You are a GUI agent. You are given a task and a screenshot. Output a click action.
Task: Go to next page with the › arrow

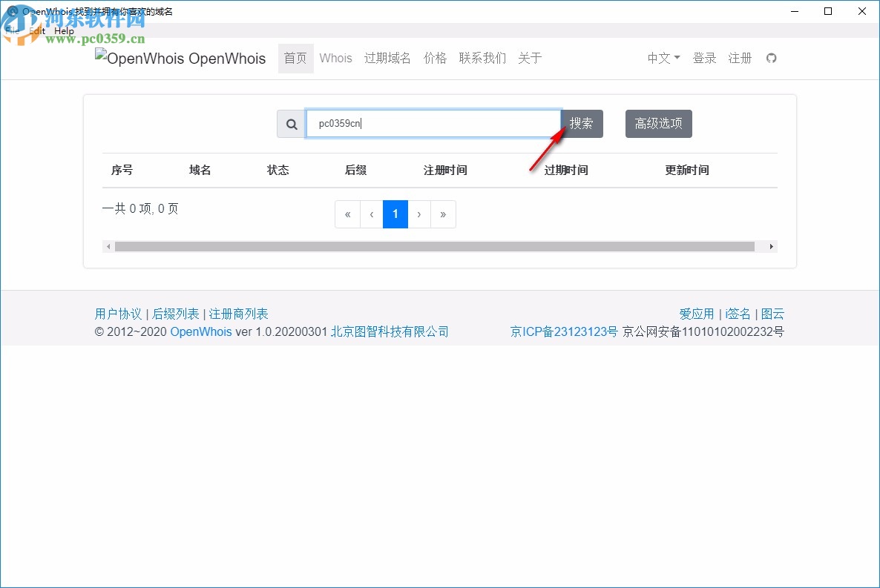tap(419, 214)
